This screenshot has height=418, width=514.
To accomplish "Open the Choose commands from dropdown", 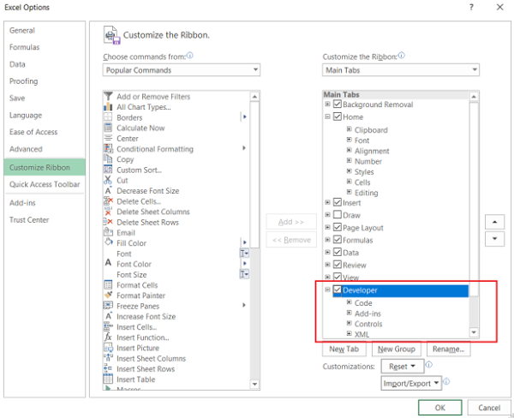I will pyautogui.click(x=182, y=70).
